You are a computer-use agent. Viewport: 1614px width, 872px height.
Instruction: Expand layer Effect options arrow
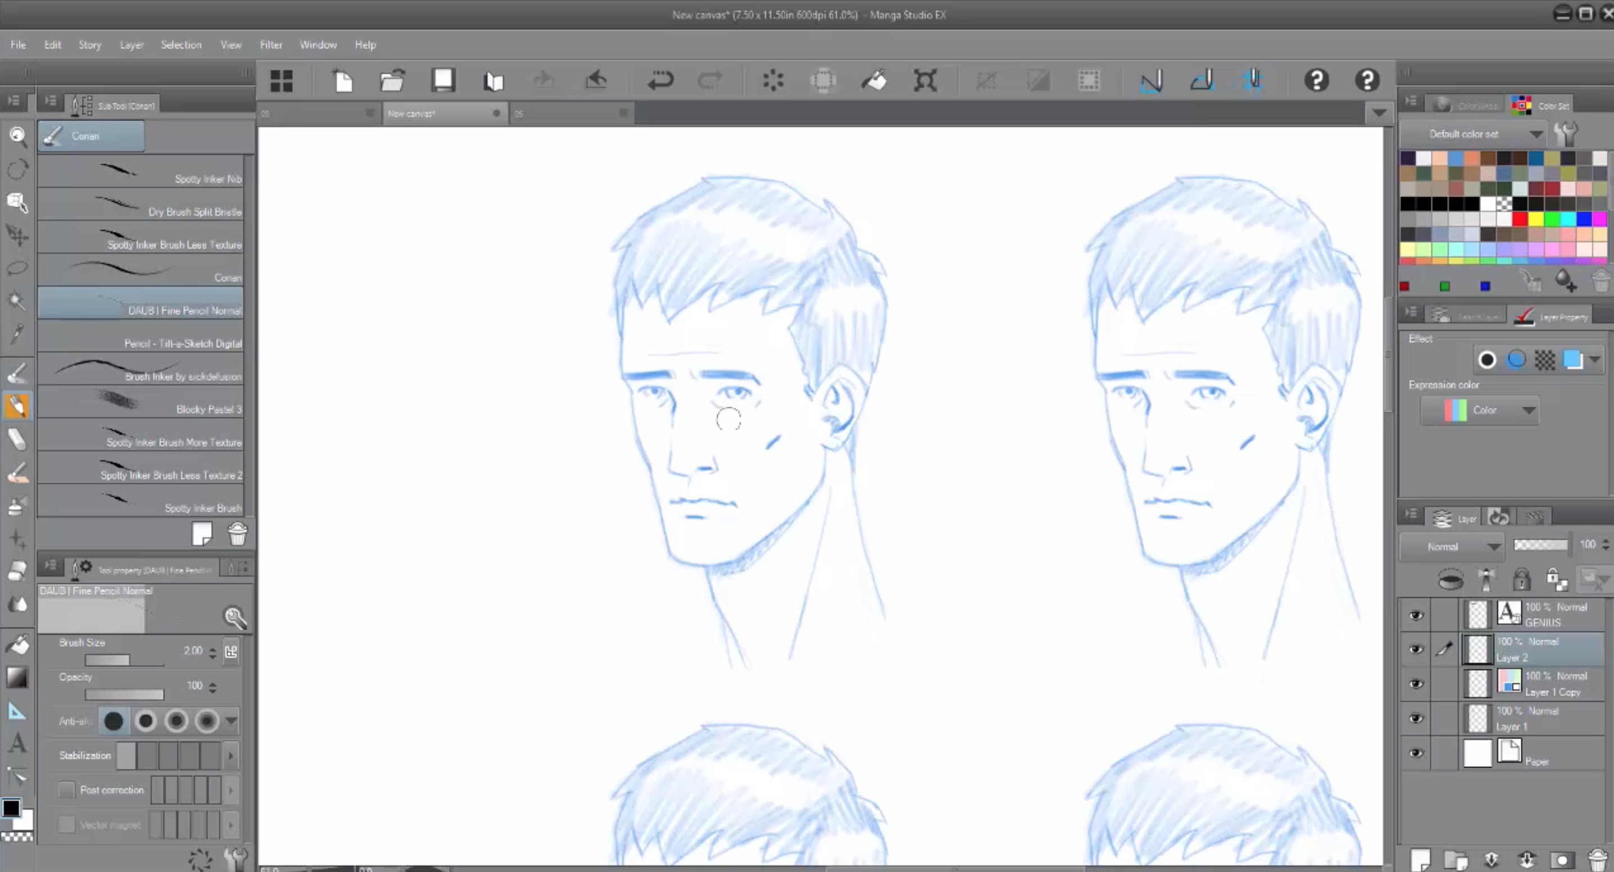pos(1595,360)
